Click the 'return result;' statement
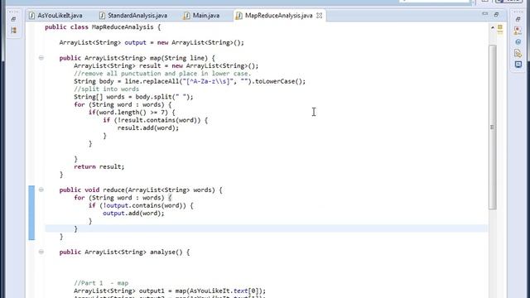 pos(99,166)
